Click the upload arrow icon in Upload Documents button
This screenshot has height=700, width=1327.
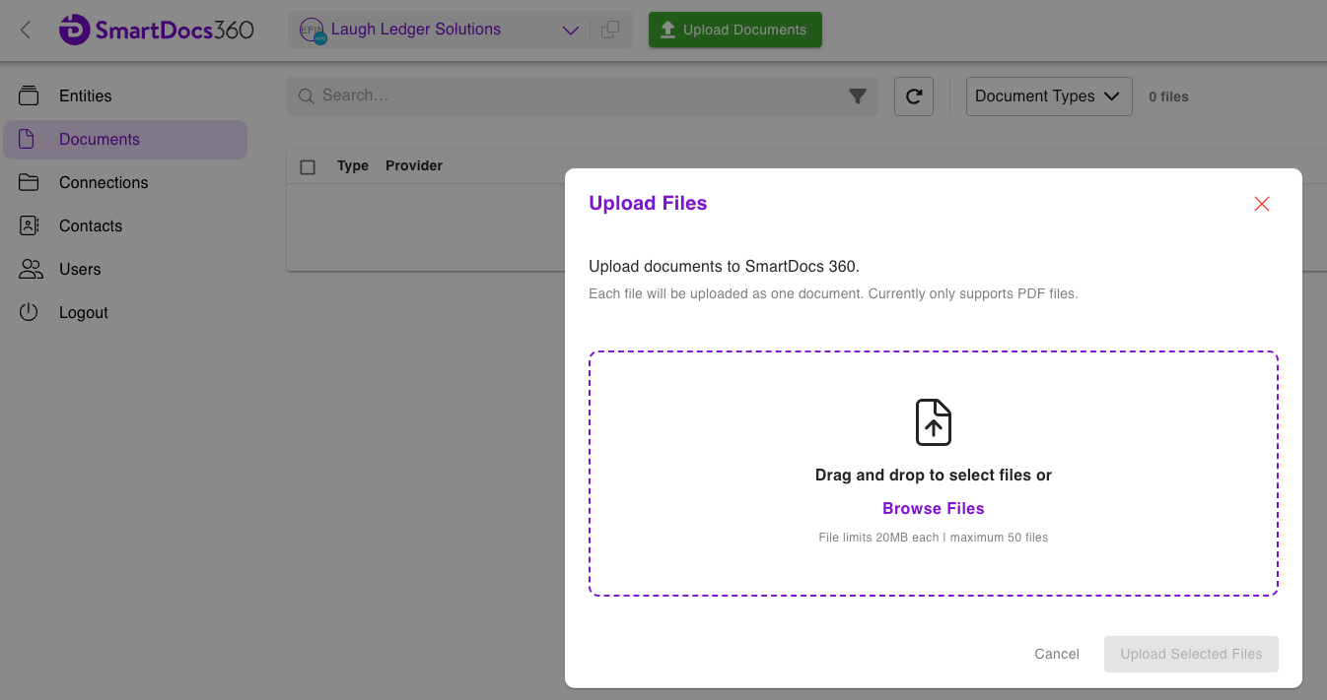(670, 30)
